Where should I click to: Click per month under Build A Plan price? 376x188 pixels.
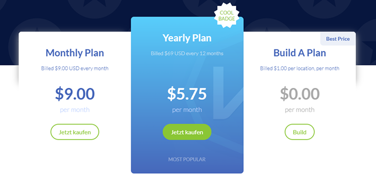[x=300, y=110]
